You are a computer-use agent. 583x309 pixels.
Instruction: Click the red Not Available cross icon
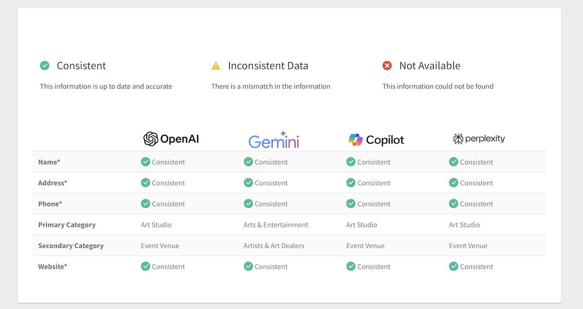(x=387, y=65)
